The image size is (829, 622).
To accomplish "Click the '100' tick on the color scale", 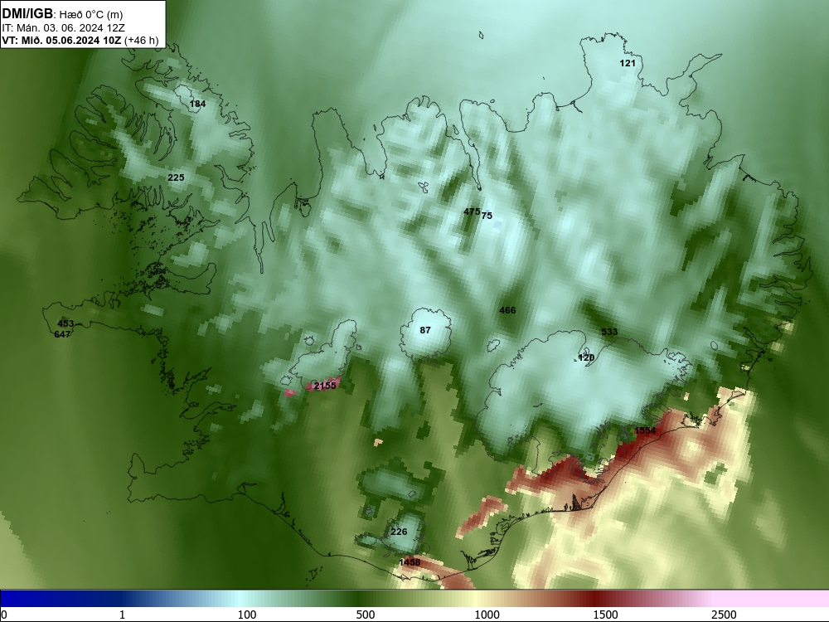I will click(x=247, y=615).
